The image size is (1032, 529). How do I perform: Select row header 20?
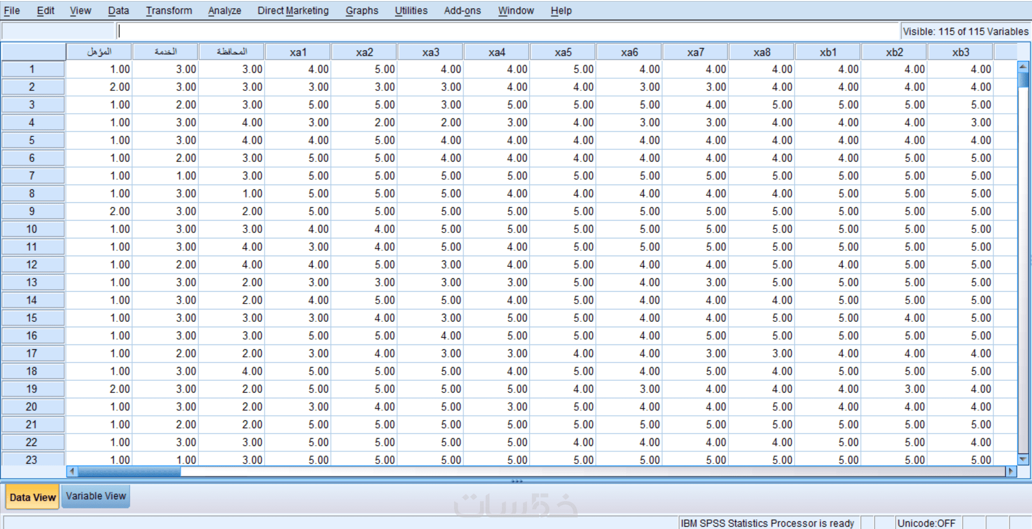(32, 406)
